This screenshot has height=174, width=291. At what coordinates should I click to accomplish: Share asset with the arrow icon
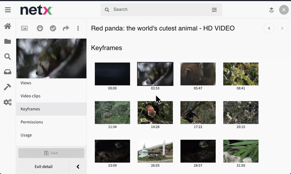(66, 28)
